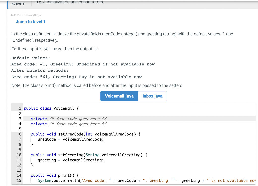Click the activity ID 444606.3079024.qx3zqy7 text

click(x=26, y=15)
